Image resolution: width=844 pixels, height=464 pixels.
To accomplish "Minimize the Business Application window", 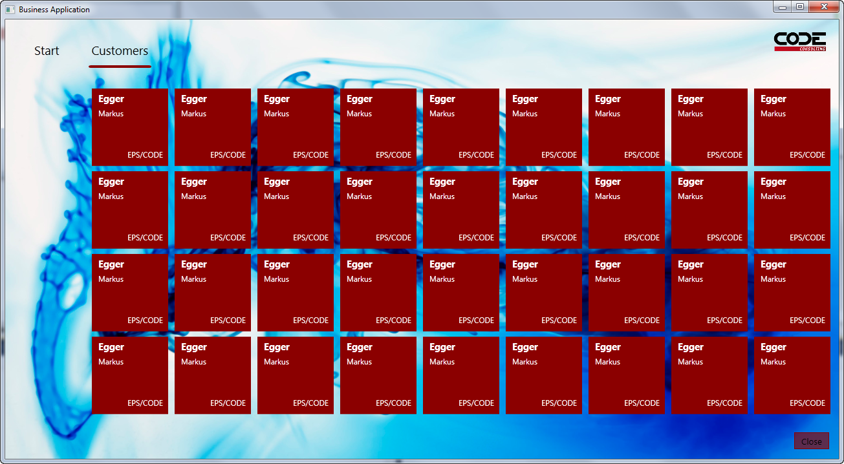I will pyautogui.click(x=783, y=6).
